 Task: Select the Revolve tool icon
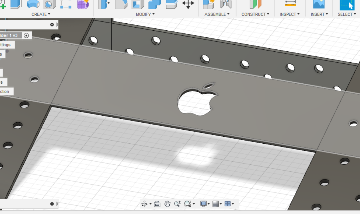point(33,4)
